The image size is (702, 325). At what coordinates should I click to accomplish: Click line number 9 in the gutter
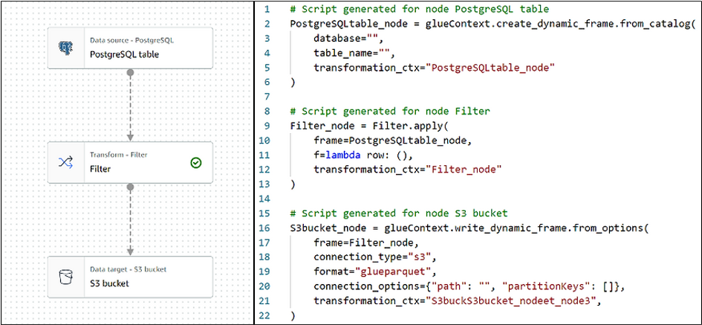(x=267, y=126)
